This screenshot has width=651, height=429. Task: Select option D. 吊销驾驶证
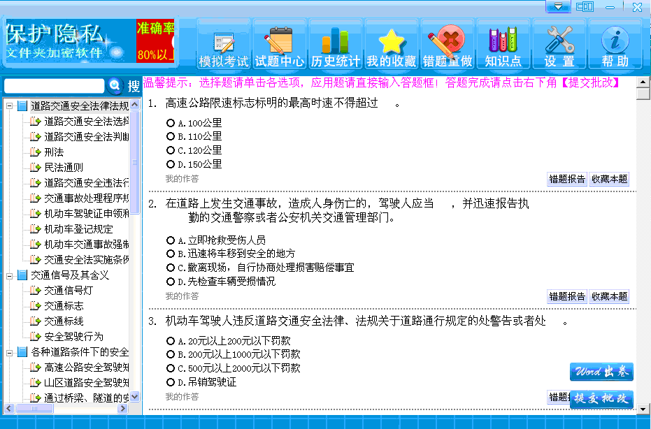170,382
